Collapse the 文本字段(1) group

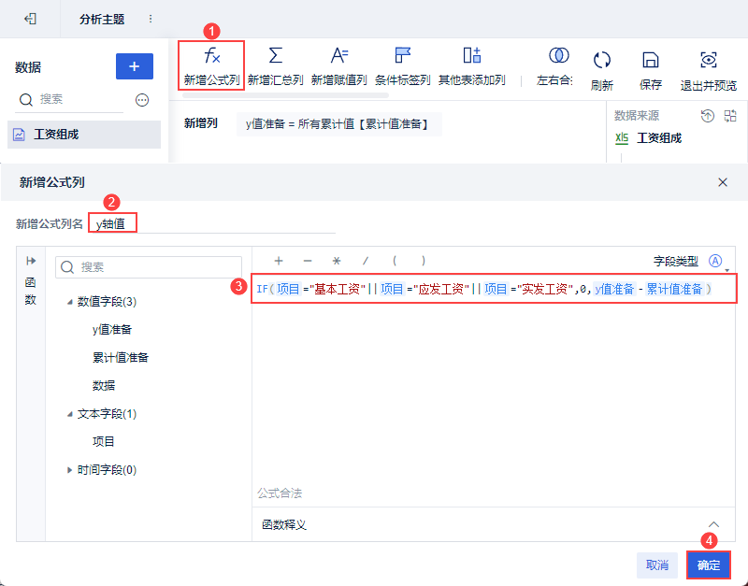click(69, 414)
